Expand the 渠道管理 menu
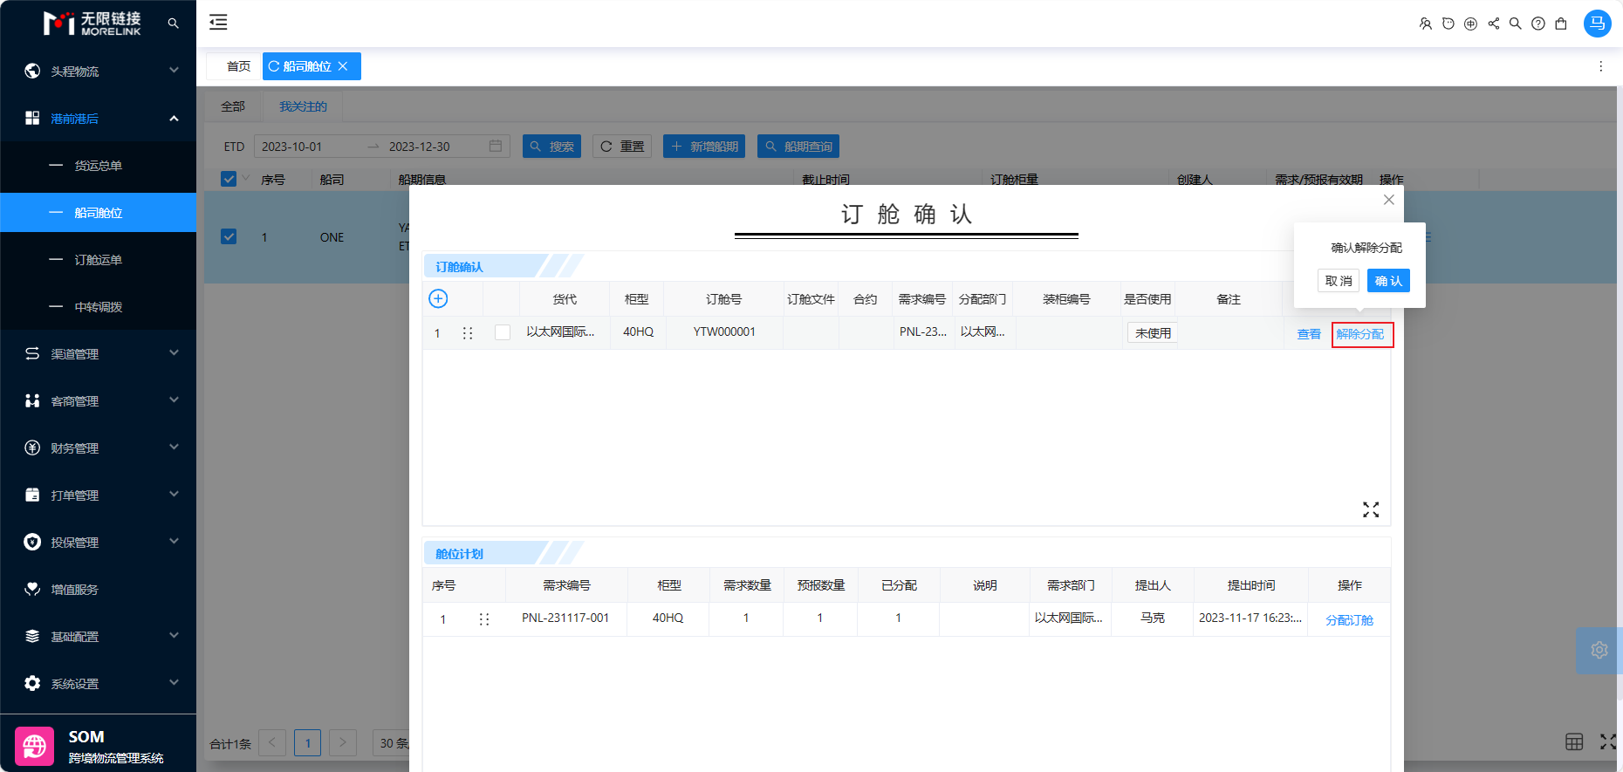Viewport: 1623px width, 772px height. click(x=98, y=353)
